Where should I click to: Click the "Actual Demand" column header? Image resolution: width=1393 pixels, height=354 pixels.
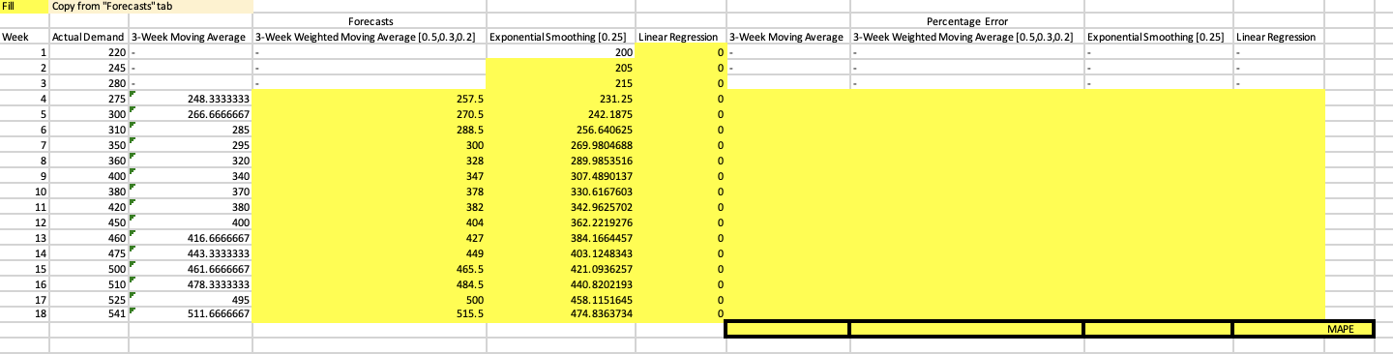89,36
